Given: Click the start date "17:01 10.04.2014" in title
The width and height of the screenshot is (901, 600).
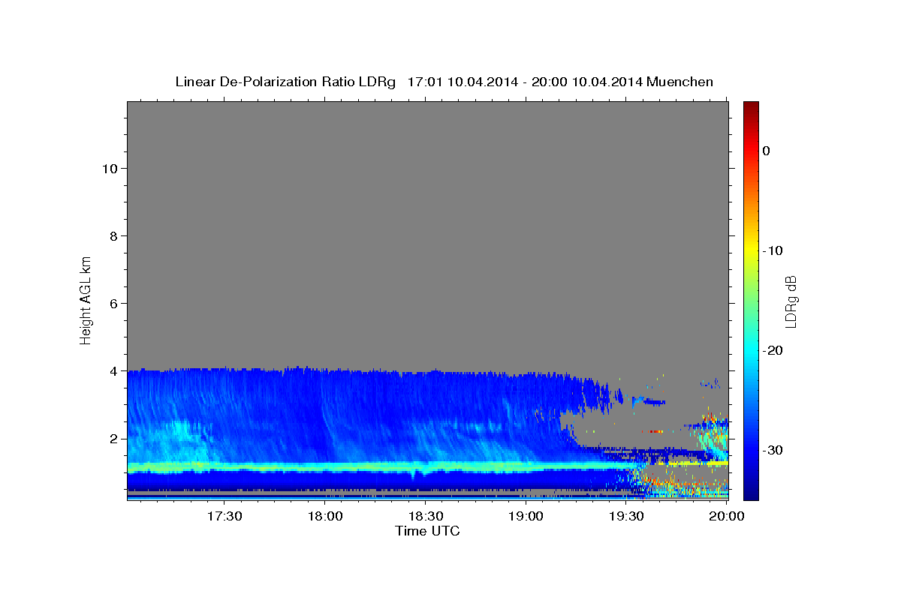Looking at the screenshot, I should (463, 82).
